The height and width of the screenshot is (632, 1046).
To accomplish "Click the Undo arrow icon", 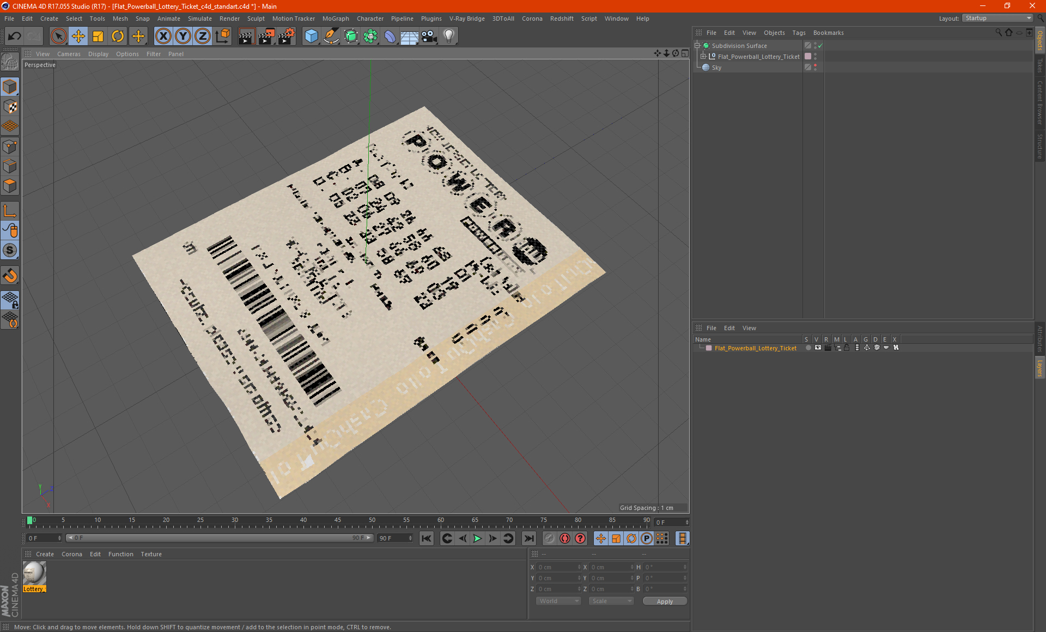I will 15,37.
